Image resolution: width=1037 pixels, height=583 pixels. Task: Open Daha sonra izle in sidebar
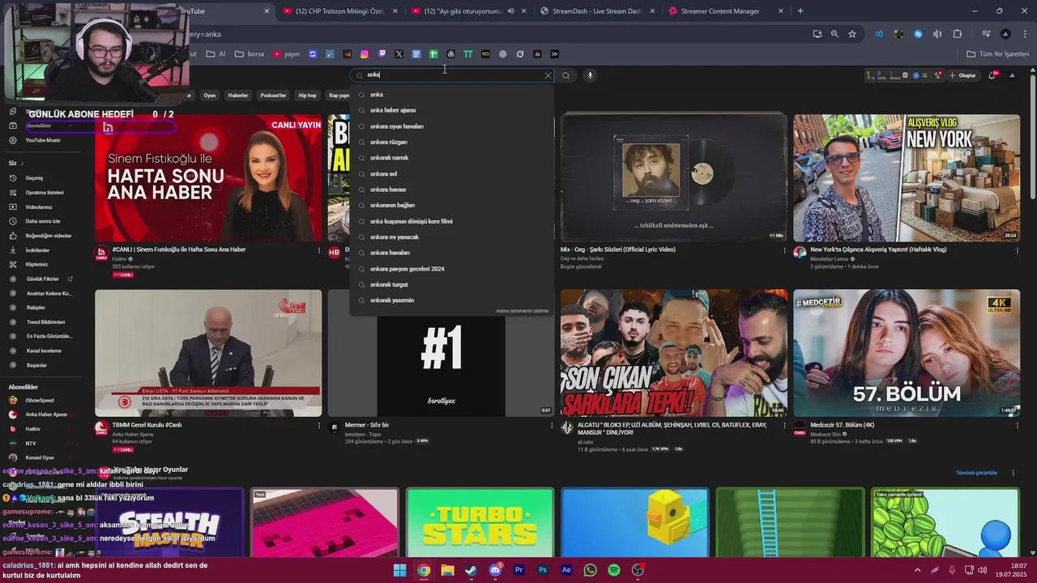tap(42, 221)
